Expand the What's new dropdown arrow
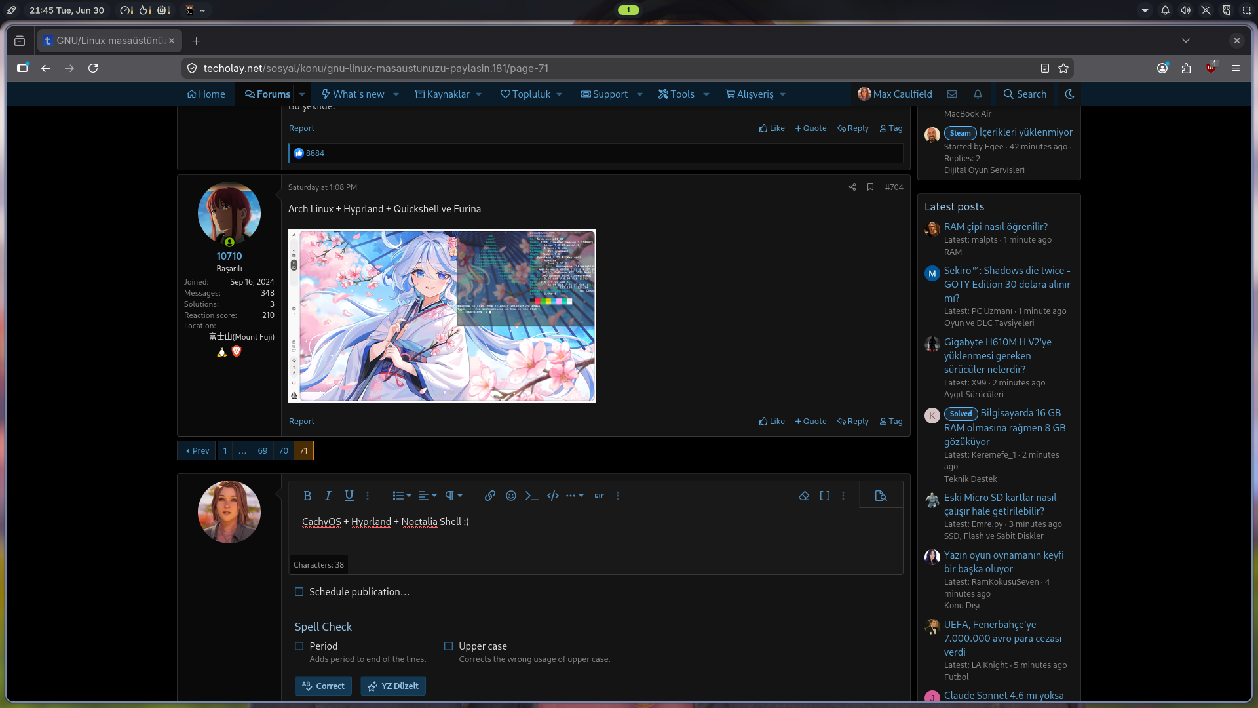The height and width of the screenshot is (708, 1258). pyautogui.click(x=396, y=94)
